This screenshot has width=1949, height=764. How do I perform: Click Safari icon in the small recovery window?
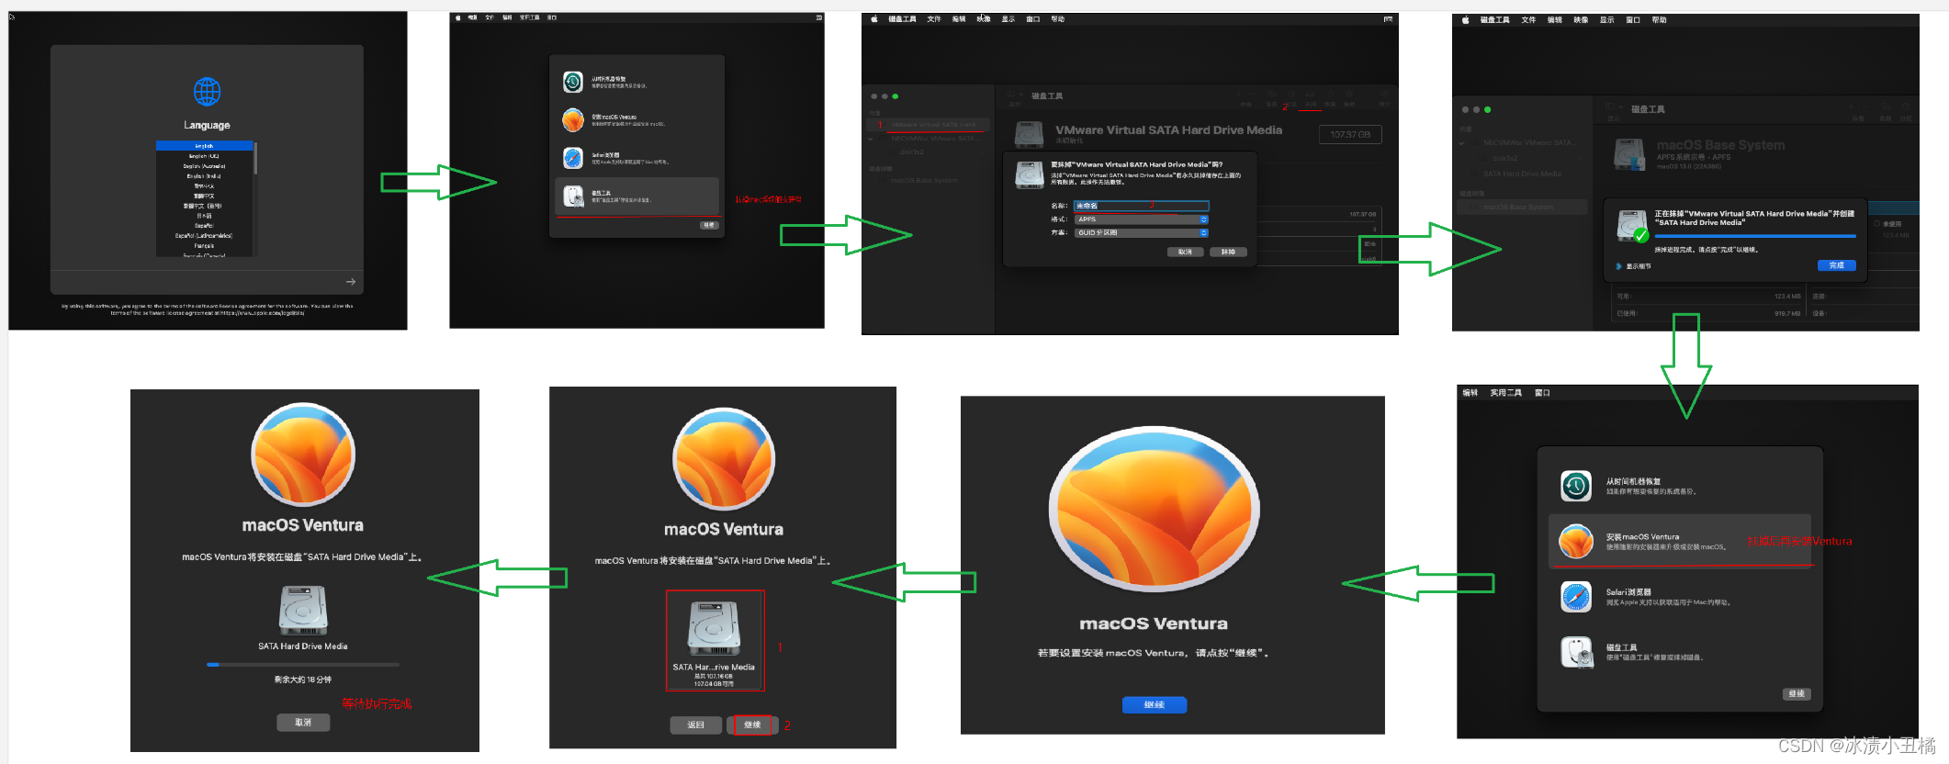[573, 158]
